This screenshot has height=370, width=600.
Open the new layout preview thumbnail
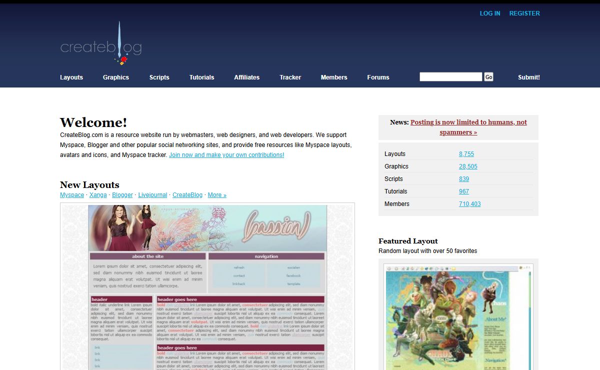tap(207, 286)
